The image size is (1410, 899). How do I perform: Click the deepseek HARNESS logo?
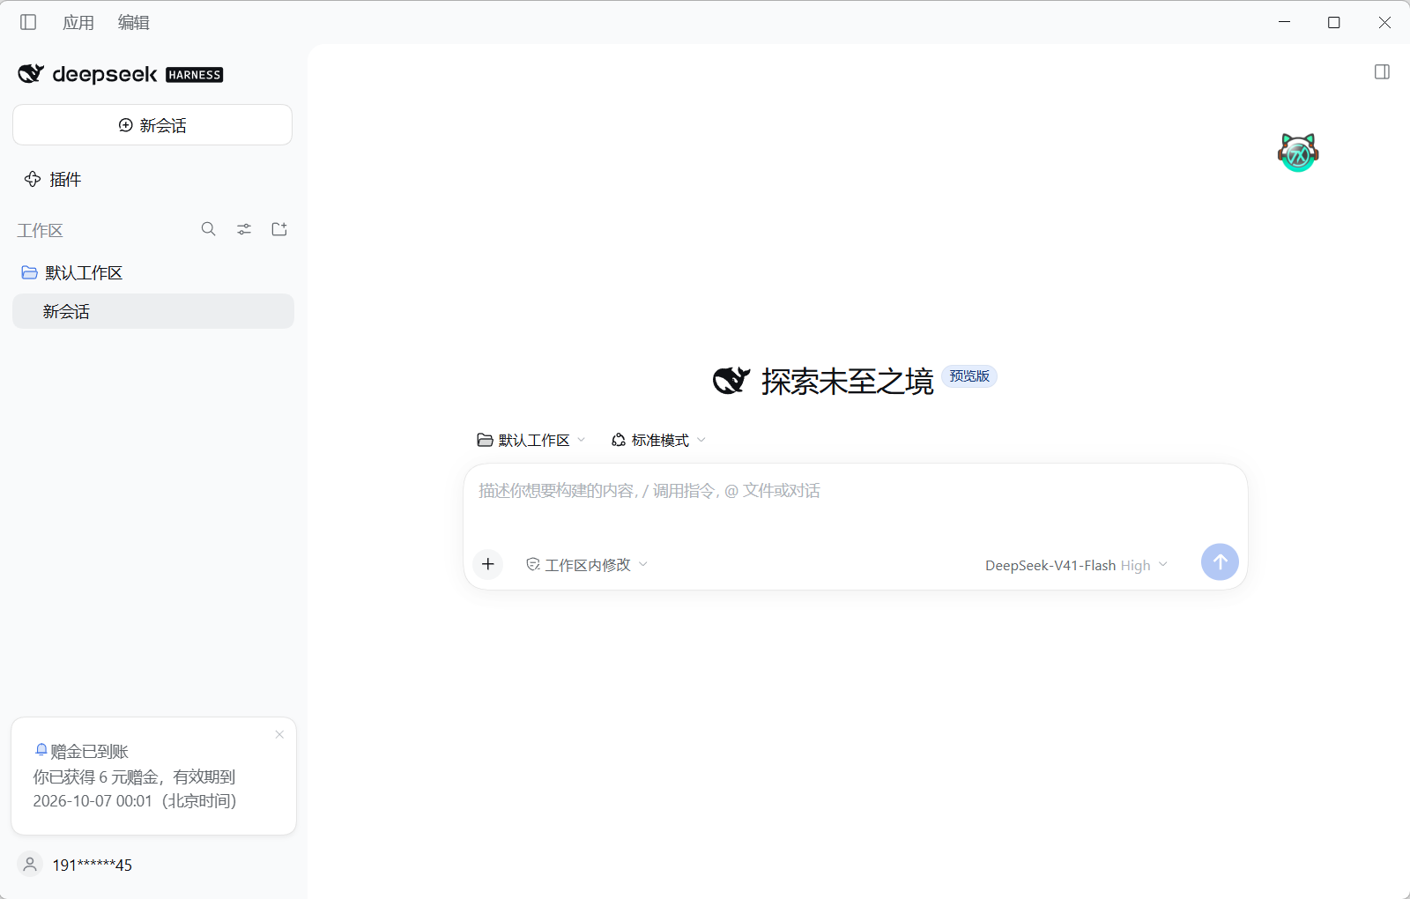(x=121, y=74)
